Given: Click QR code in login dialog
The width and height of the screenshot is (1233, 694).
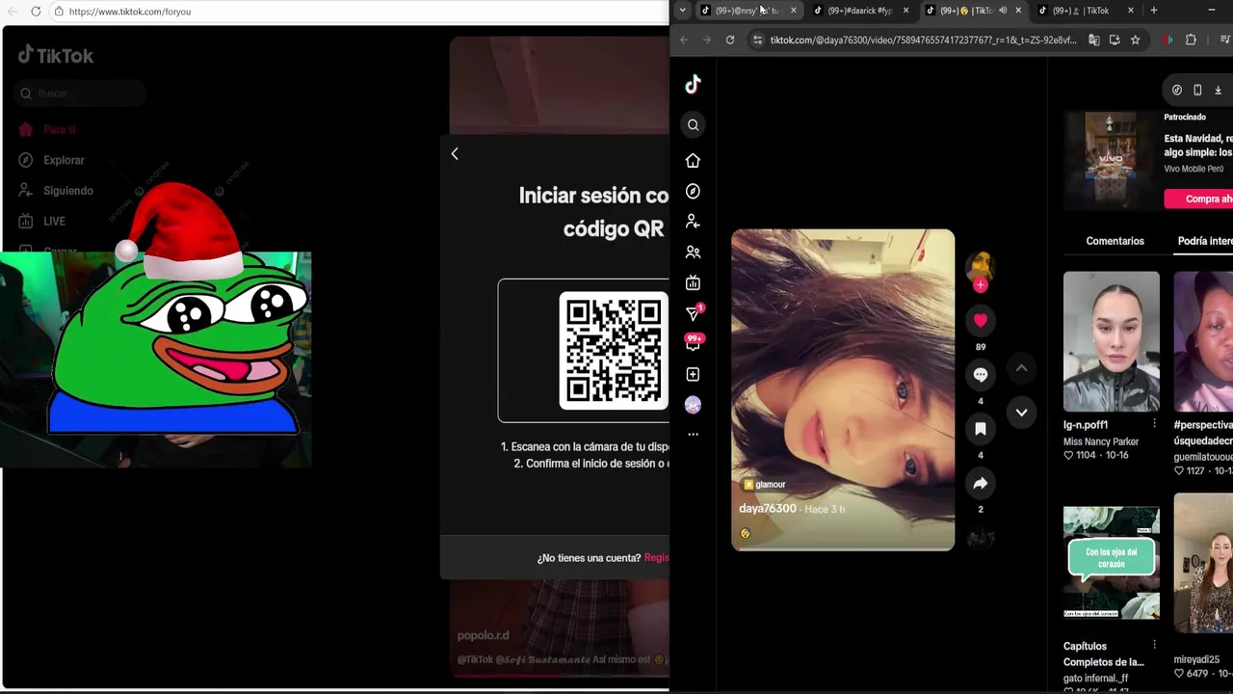Looking at the screenshot, I should 614,351.
